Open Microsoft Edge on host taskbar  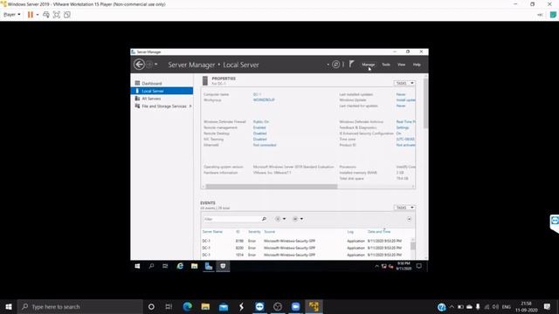[187, 306]
